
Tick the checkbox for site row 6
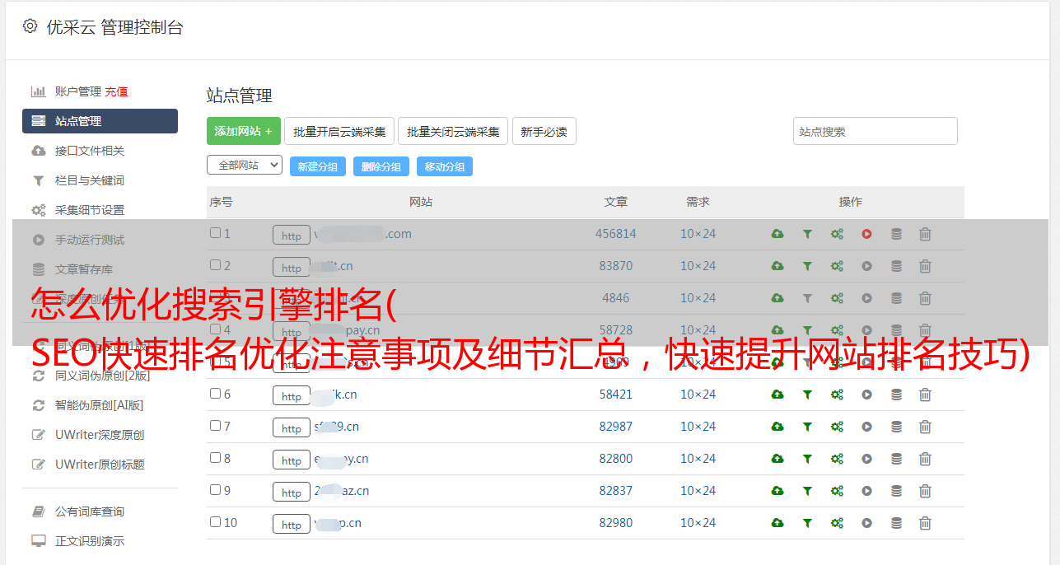(x=215, y=394)
